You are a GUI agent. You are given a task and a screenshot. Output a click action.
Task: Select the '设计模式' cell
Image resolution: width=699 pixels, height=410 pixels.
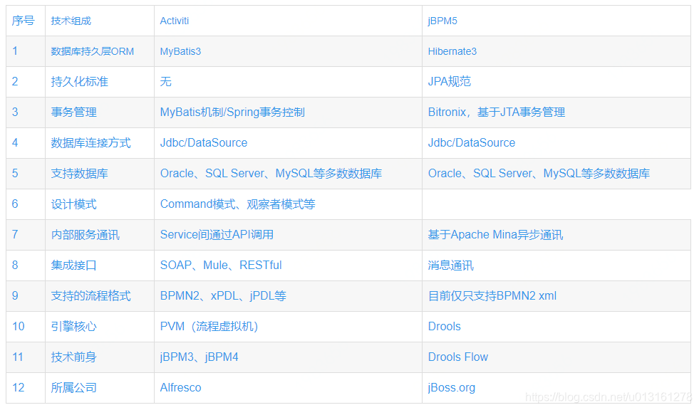click(100, 204)
